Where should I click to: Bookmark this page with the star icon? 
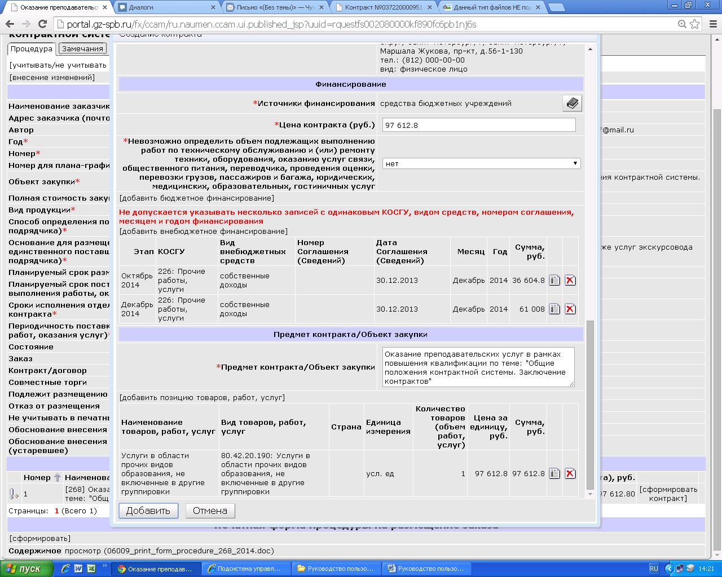[695, 24]
